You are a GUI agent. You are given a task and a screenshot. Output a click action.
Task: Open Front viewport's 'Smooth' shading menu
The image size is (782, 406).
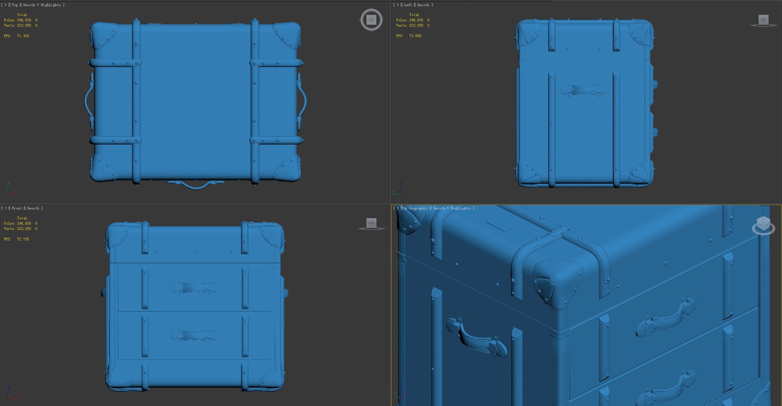tap(33, 208)
